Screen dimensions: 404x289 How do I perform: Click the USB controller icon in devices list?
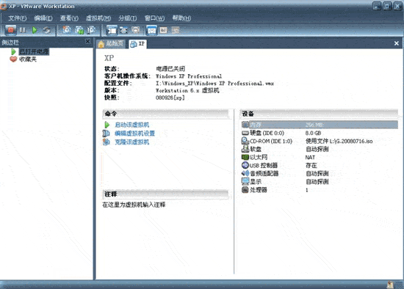pos(245,165)
